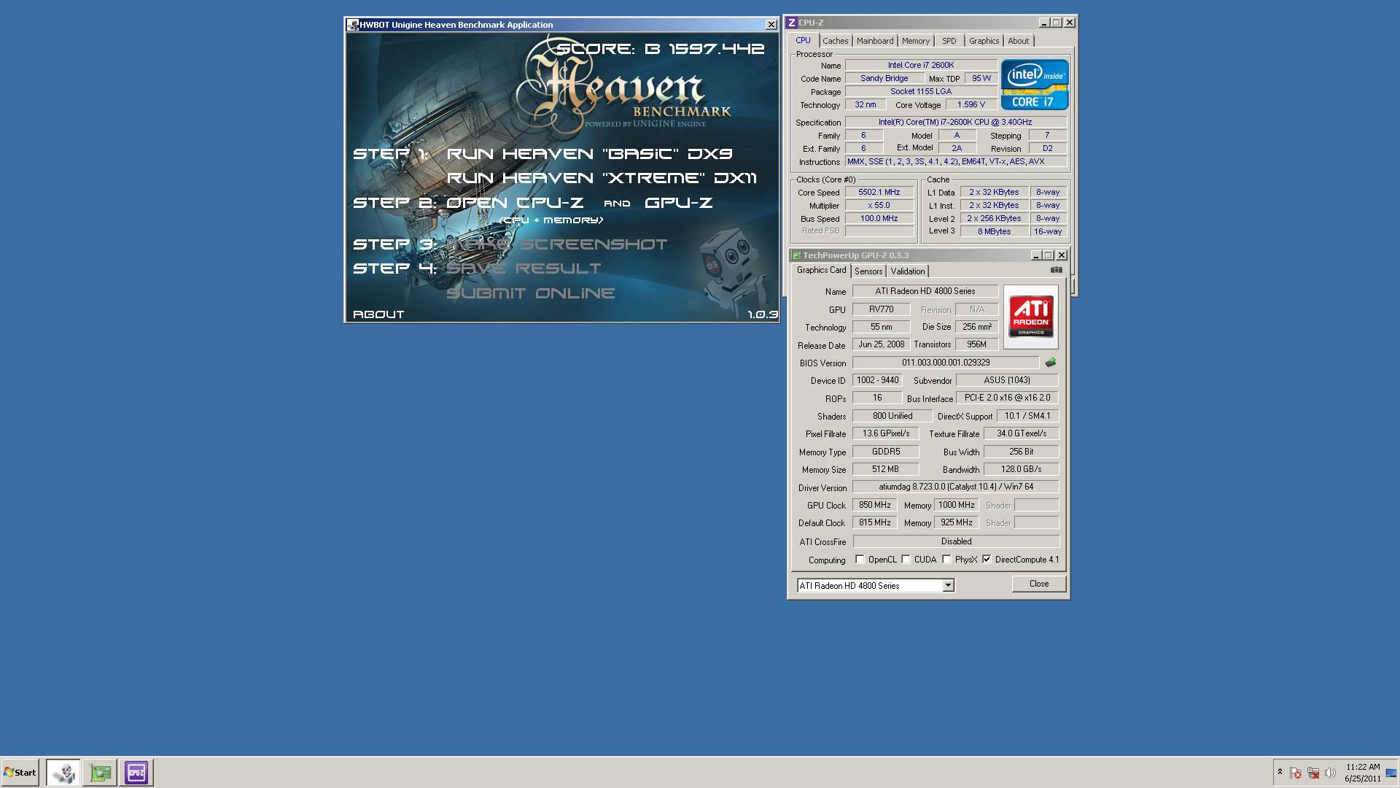Click Open CPU-Z link in Heaven
Viewport: 1400px width, 788px height.
(x=515, y=203)
